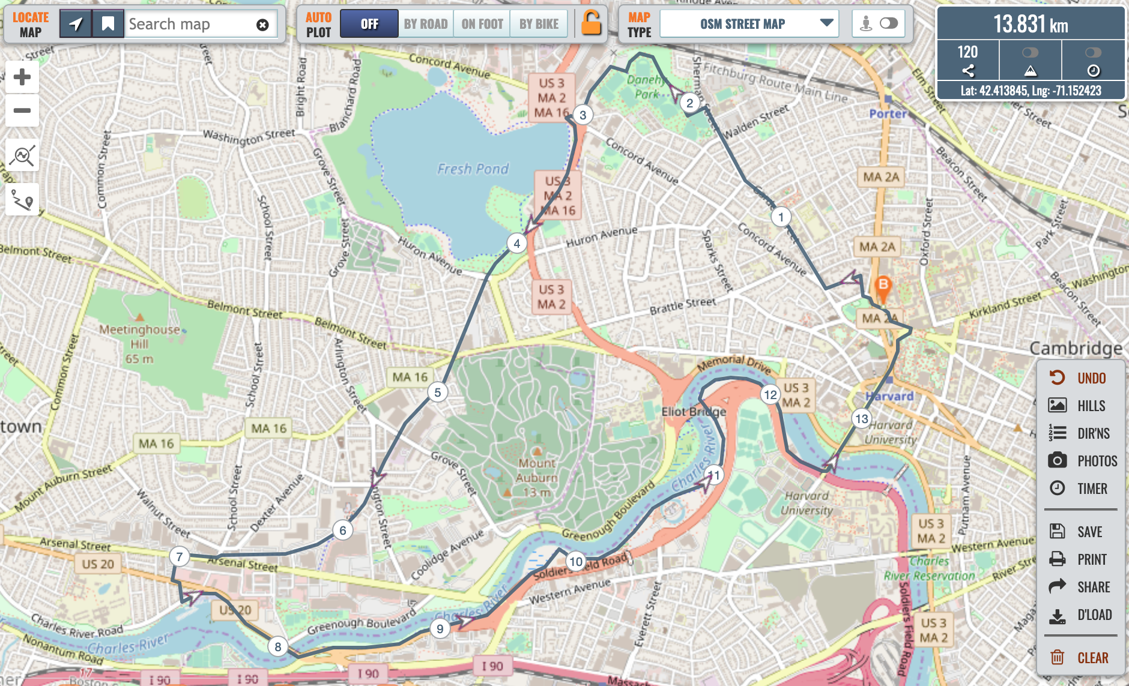
Task: Clear the search map field
Action: 262,25
